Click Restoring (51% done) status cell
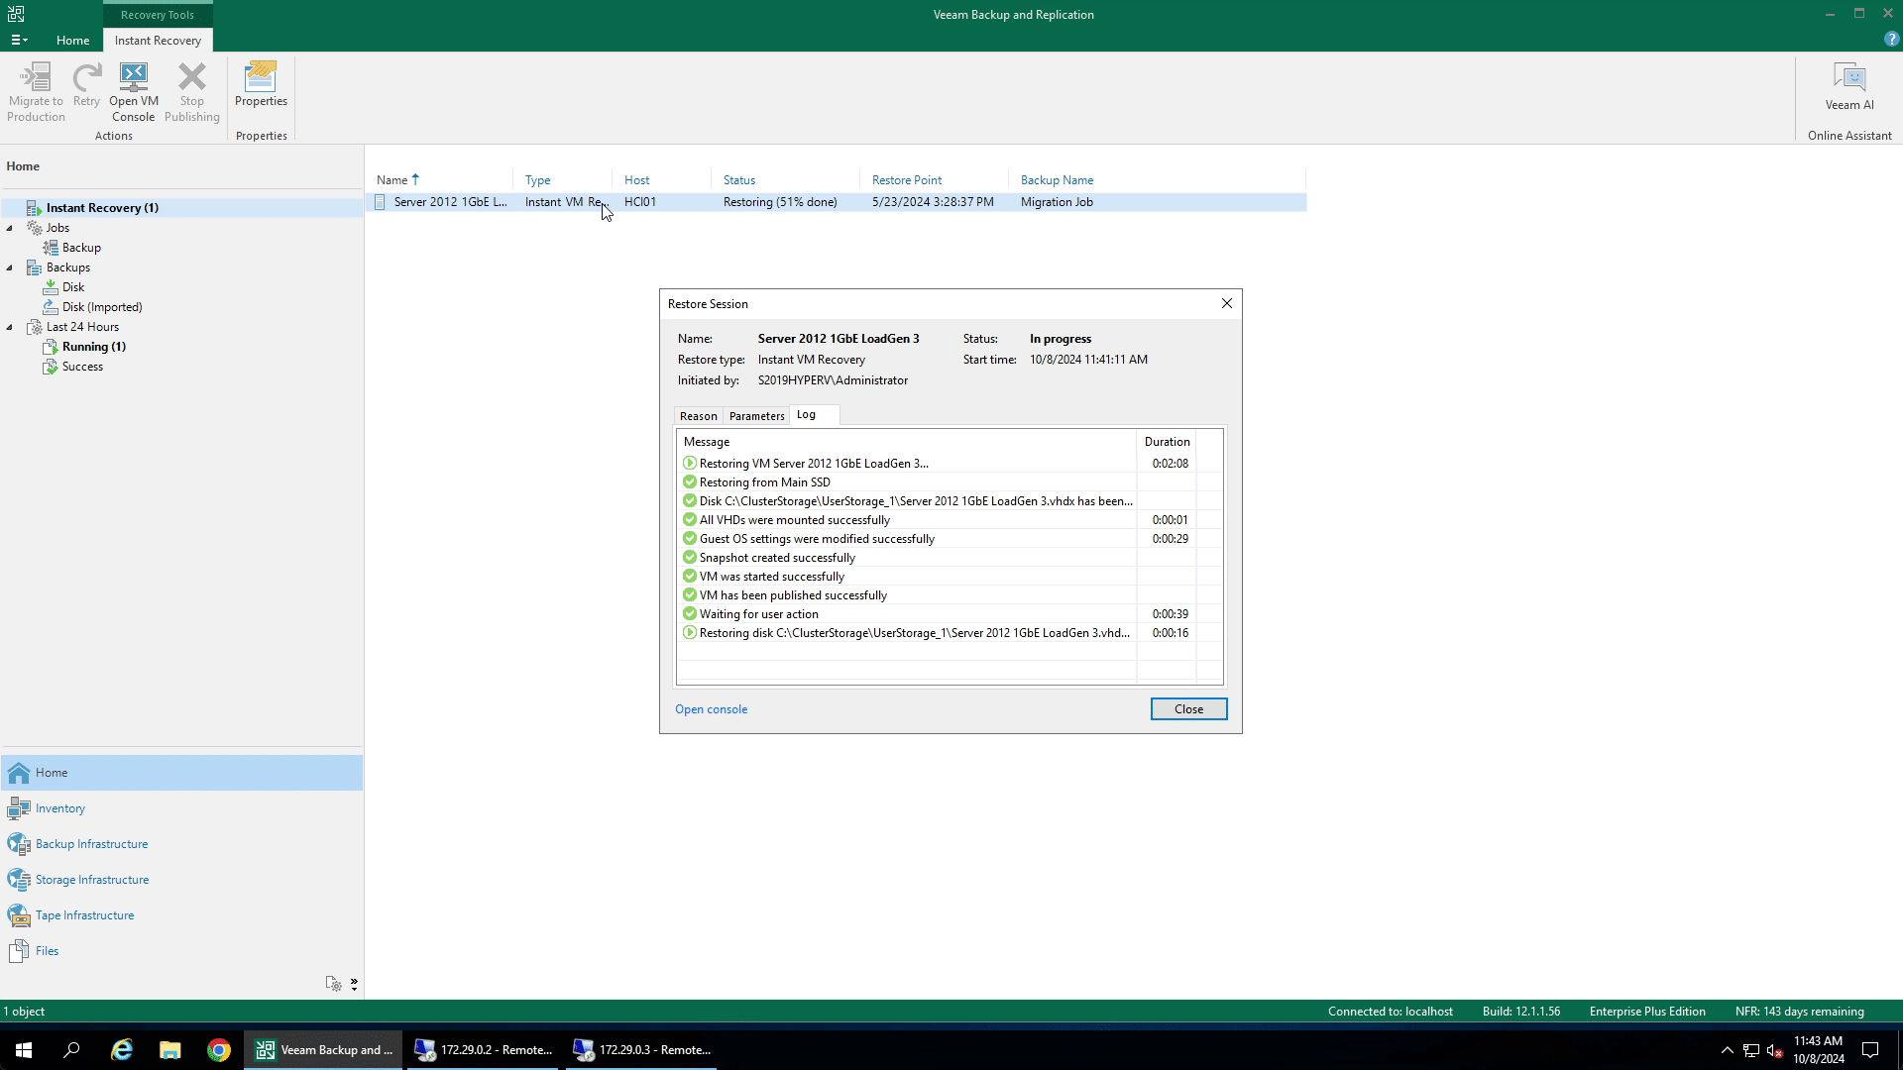 pyautogui.click(x=780, y=202)
